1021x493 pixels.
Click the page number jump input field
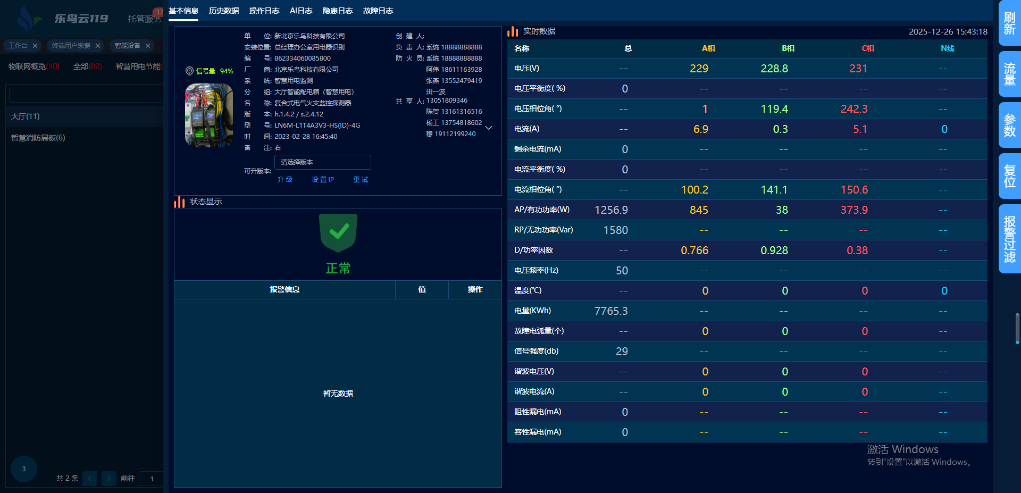(152, 478)
